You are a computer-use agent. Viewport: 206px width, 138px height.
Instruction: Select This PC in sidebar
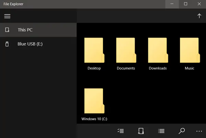[x=38, y=30]
